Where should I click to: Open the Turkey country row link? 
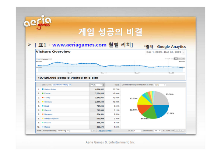[47, 97]
